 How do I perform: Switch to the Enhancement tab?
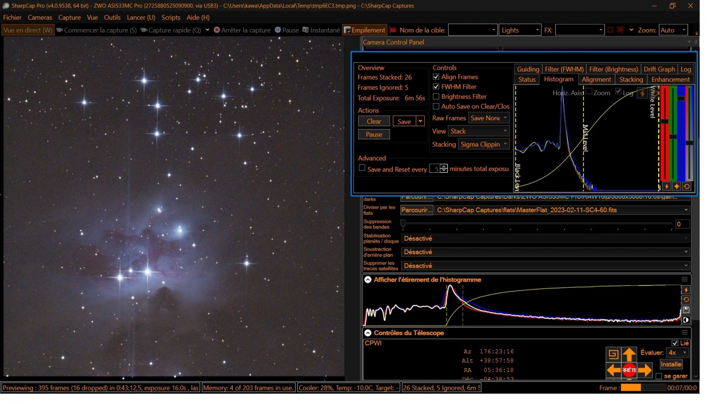point(670,80)
